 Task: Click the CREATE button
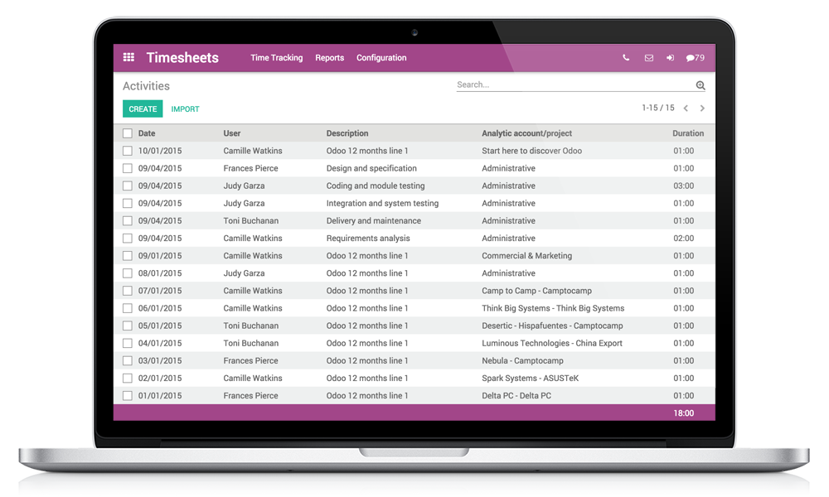(143, 109)
